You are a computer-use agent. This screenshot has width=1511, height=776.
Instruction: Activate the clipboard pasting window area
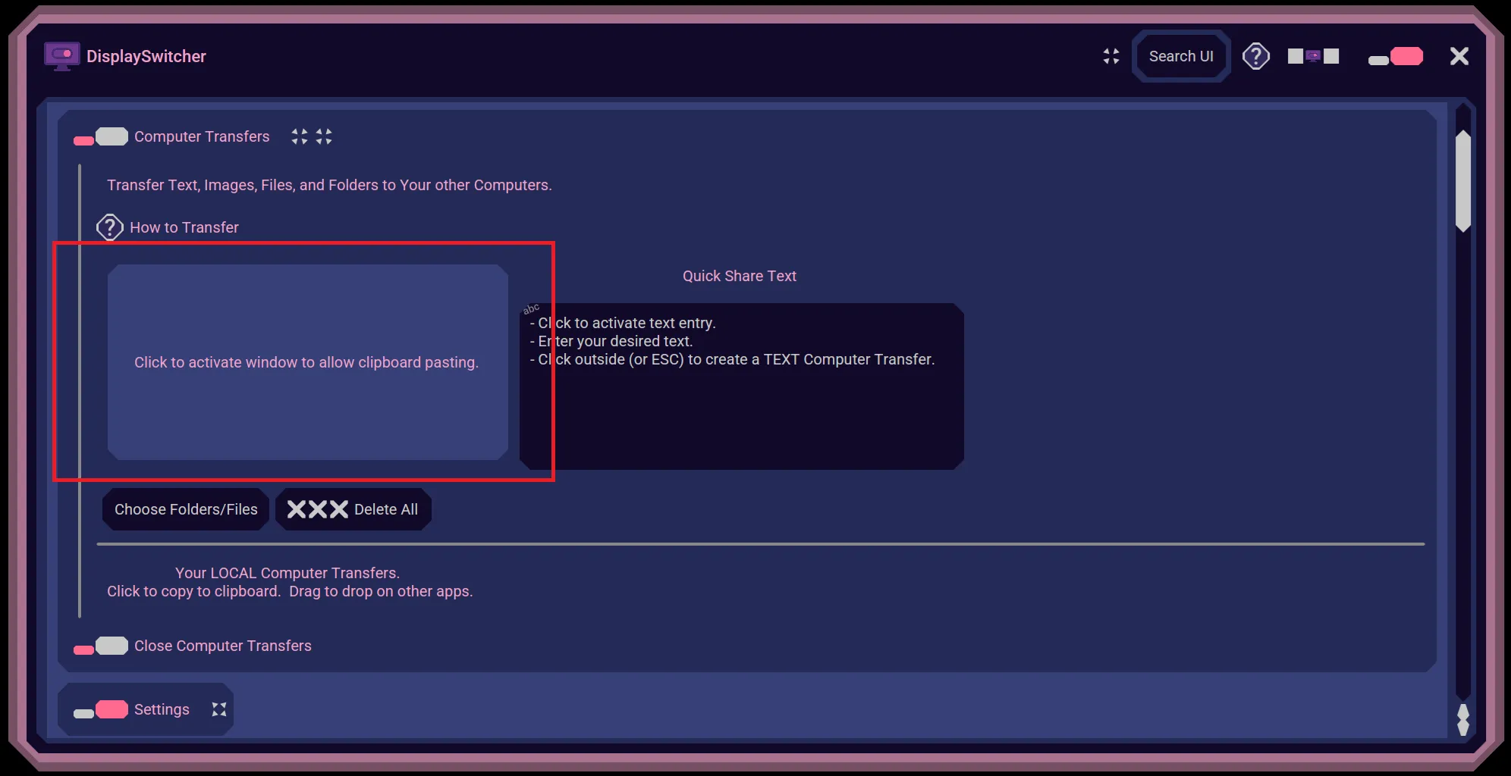tap(308, 362)
